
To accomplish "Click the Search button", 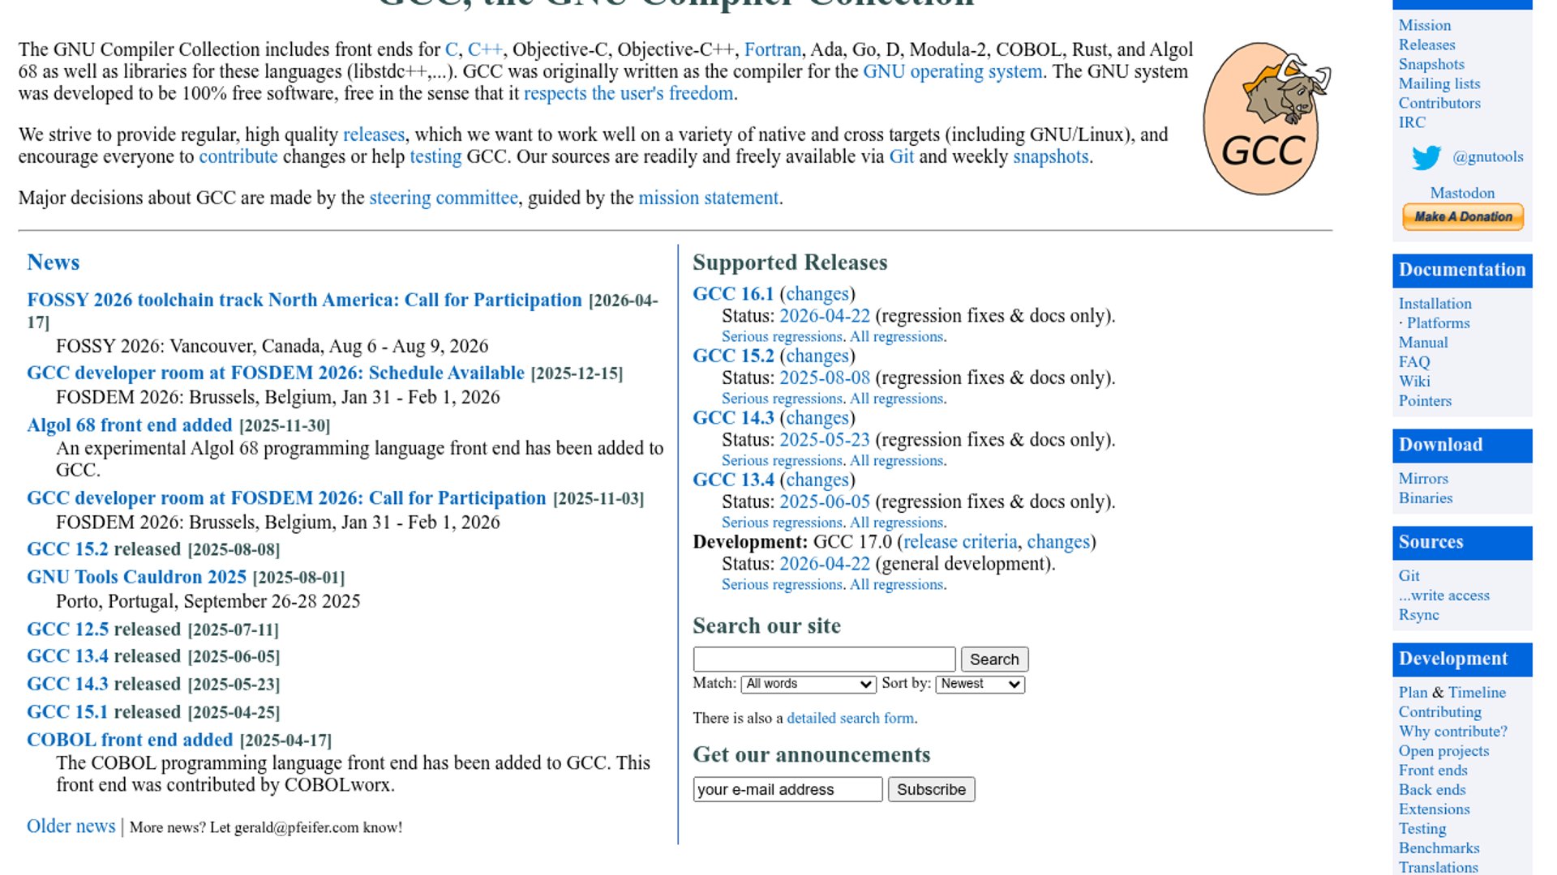I will click(994, 659).
